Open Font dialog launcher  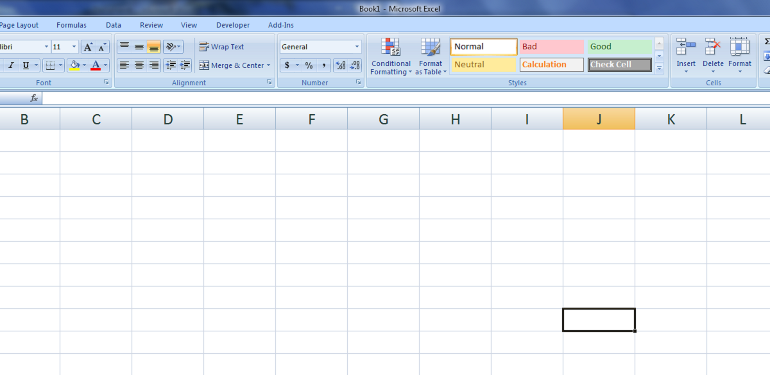point(106,83)
